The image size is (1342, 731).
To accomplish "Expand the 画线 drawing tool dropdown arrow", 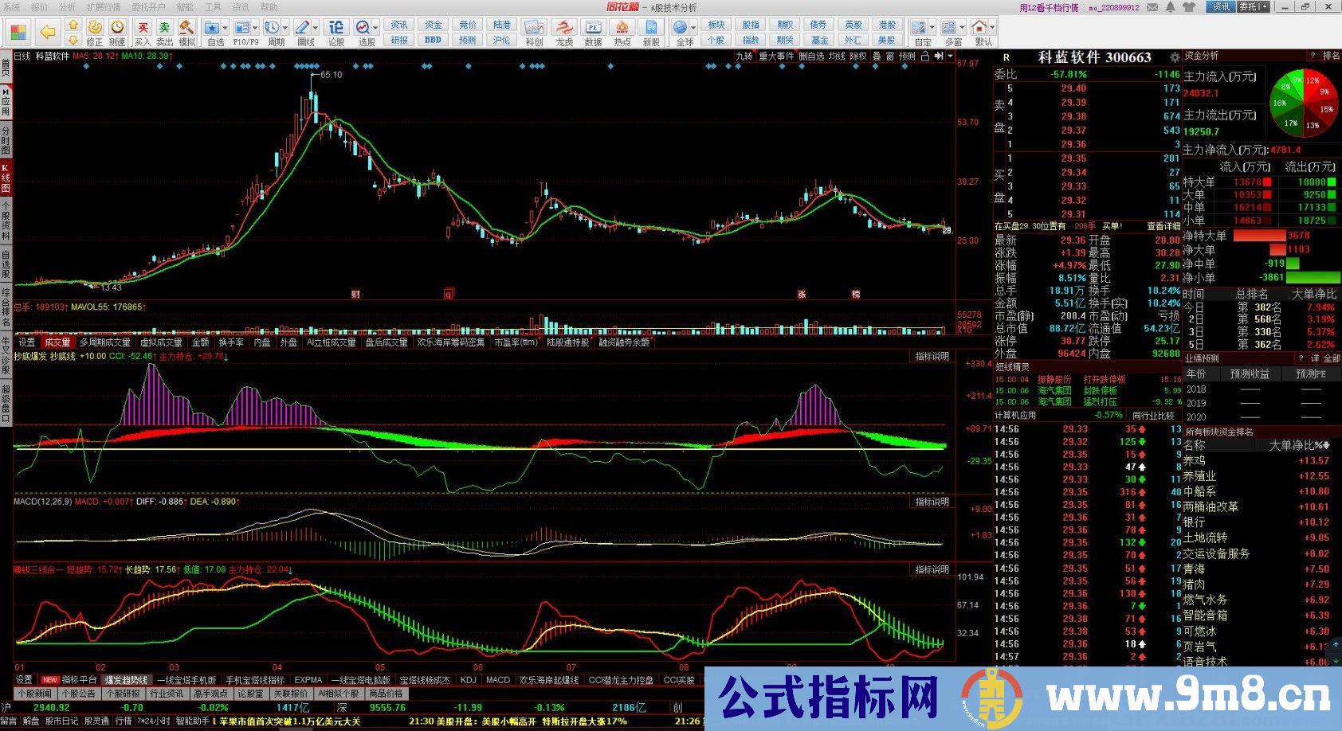I will 316,29.
